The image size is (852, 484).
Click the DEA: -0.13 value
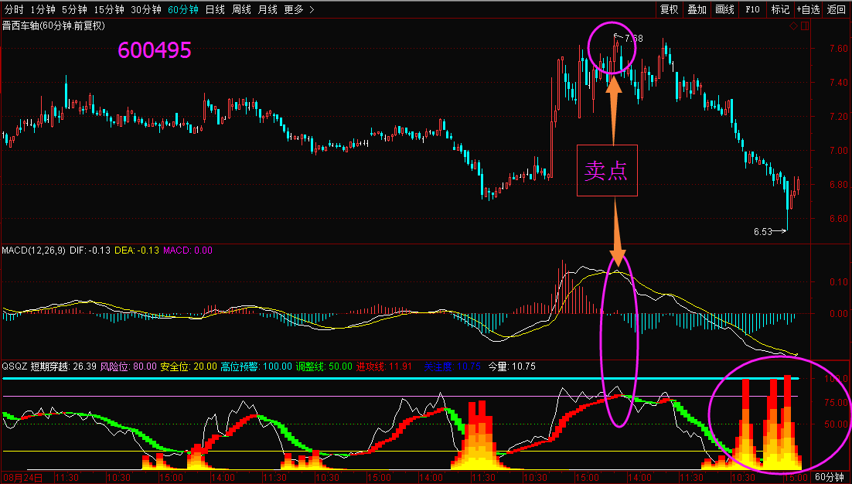click(x=137, y=251)
